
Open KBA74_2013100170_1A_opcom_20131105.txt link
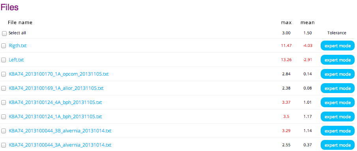58,74
